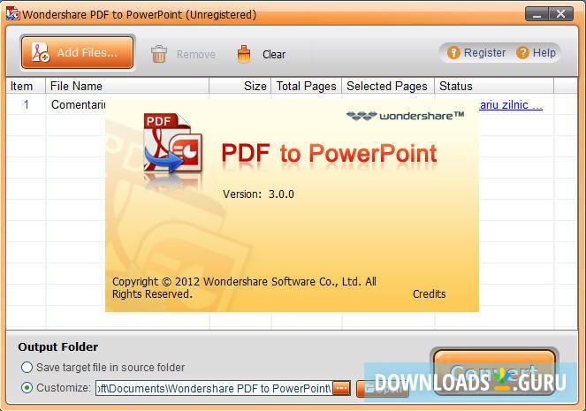The width and height of the screenshot is (586, 411).
Task: Open the ariu zilnic status link
Action: [x=511, y=105]
